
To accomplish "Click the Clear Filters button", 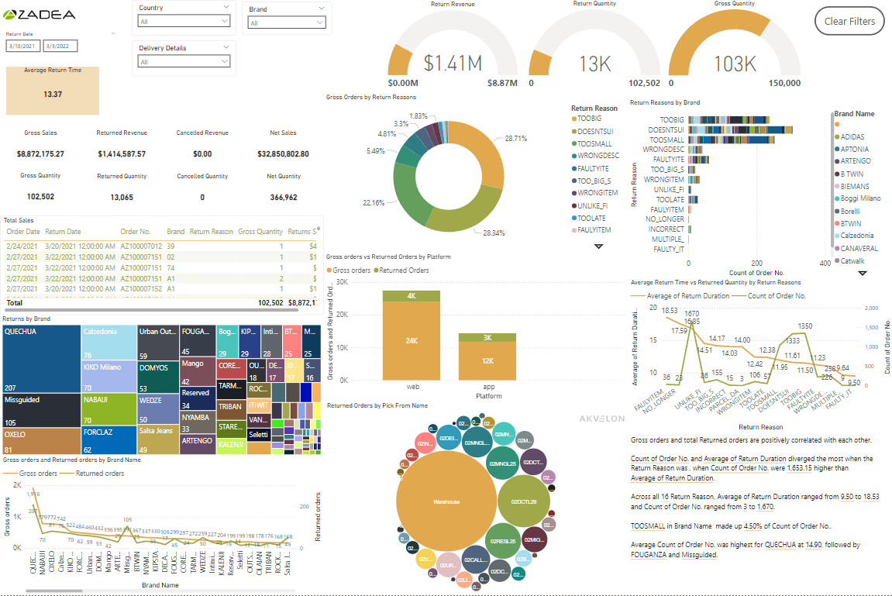I will tap(849, 21).
